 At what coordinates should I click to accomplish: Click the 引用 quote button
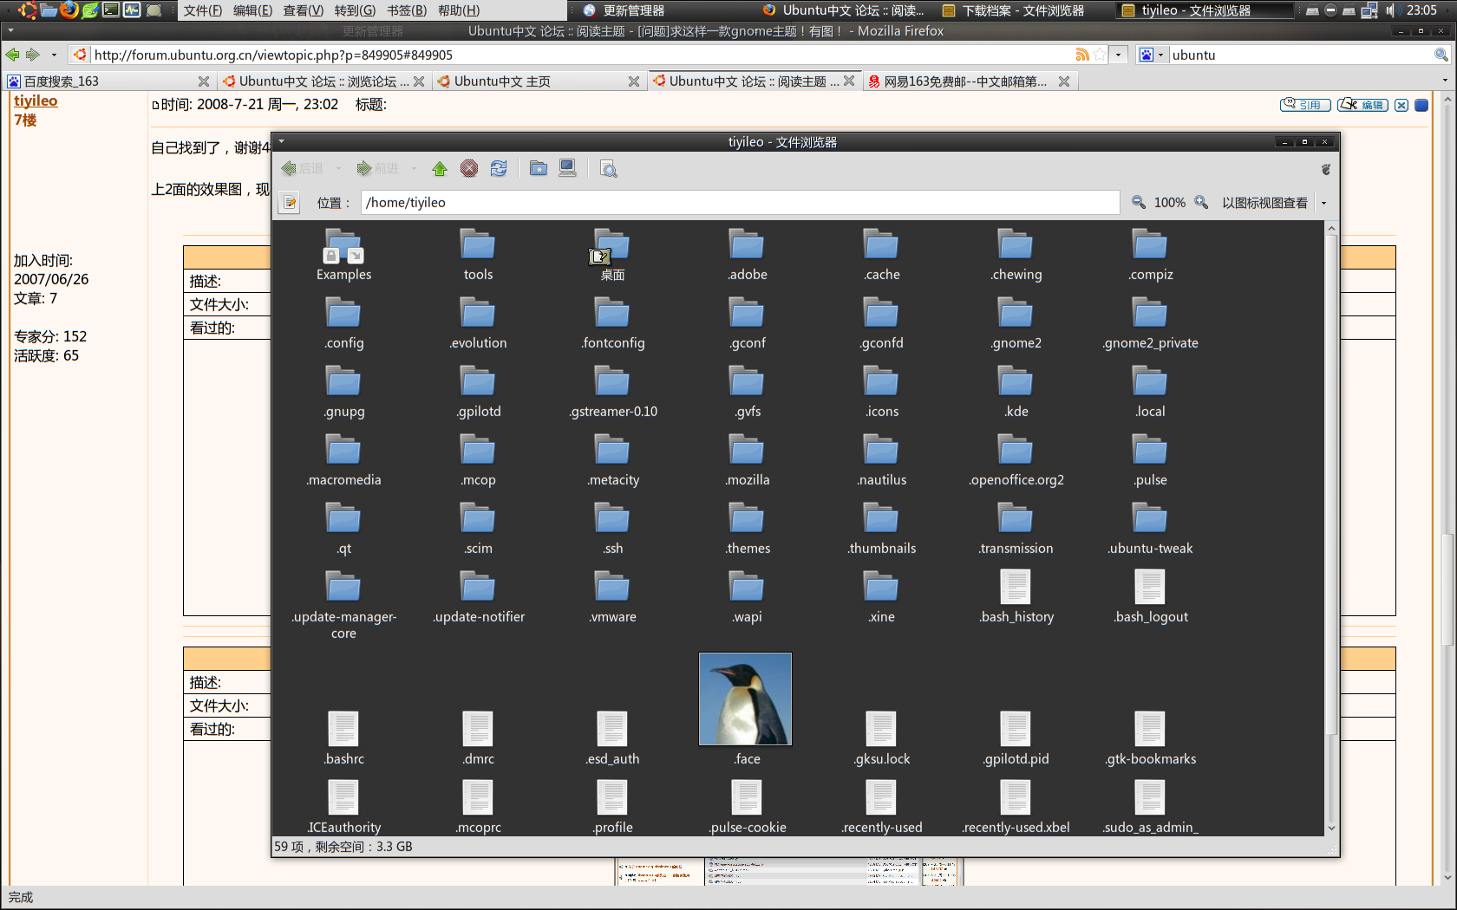[1305, 105]
